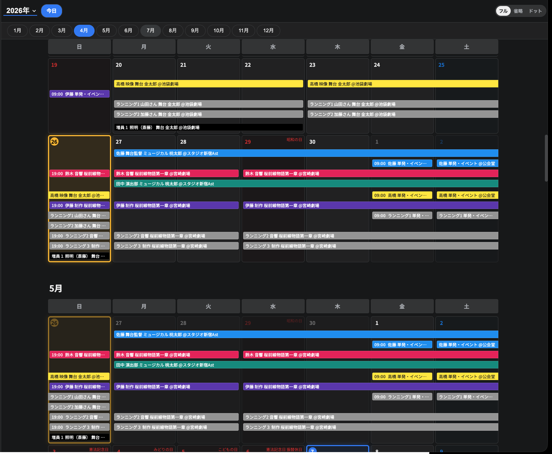Select the 4月 month tab
552x454 pixels.
tap(84, 30)
